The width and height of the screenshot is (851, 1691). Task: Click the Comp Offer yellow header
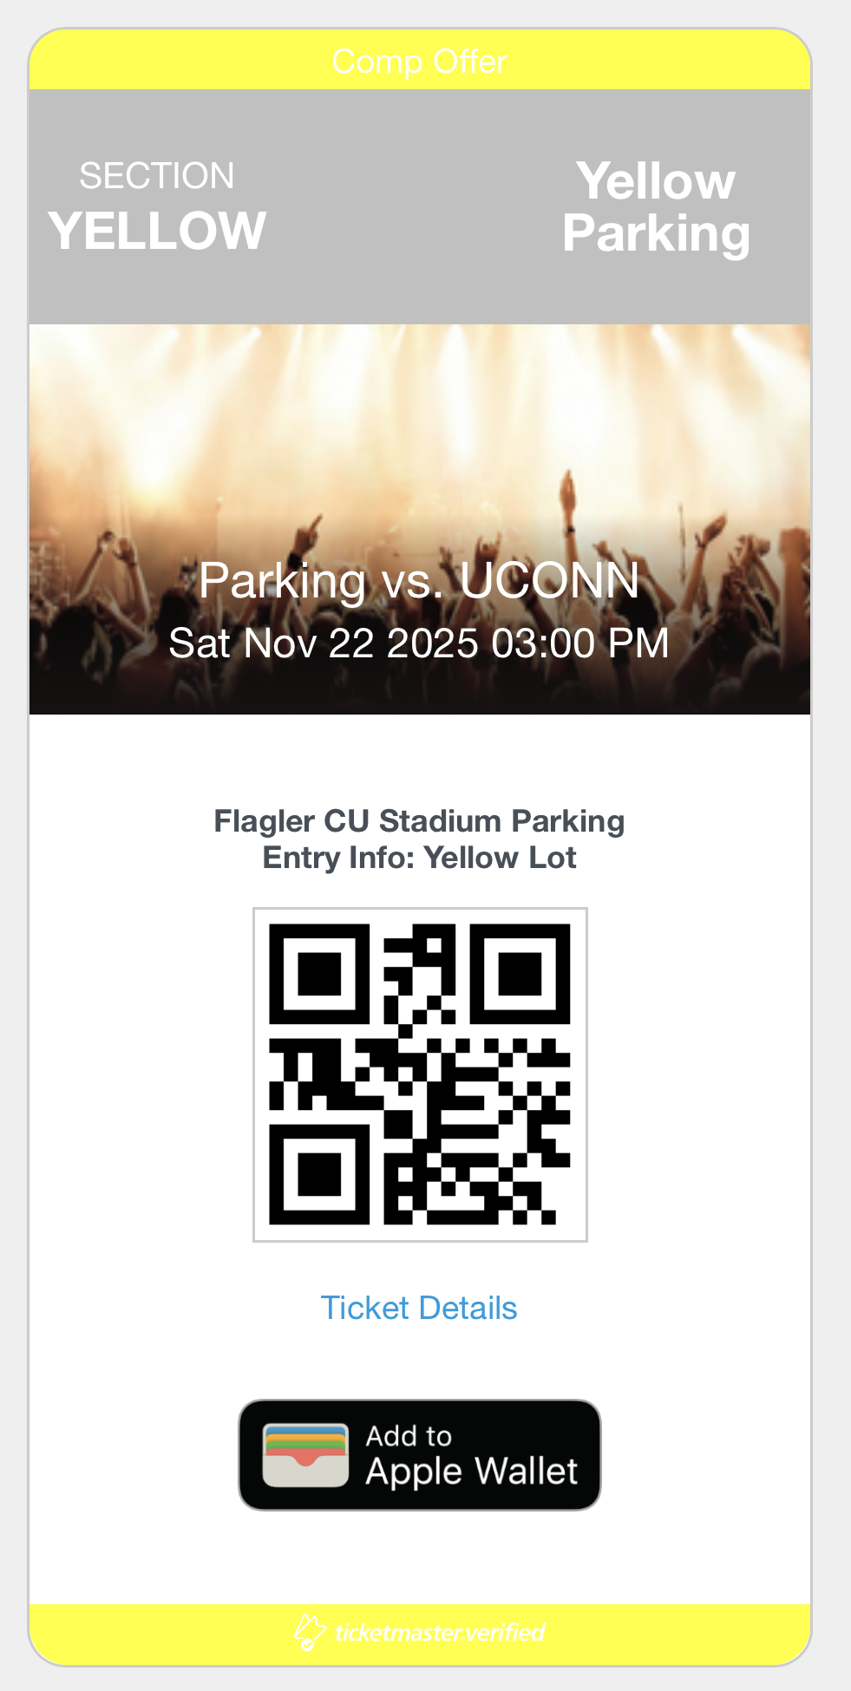click(x=420, y=62)
